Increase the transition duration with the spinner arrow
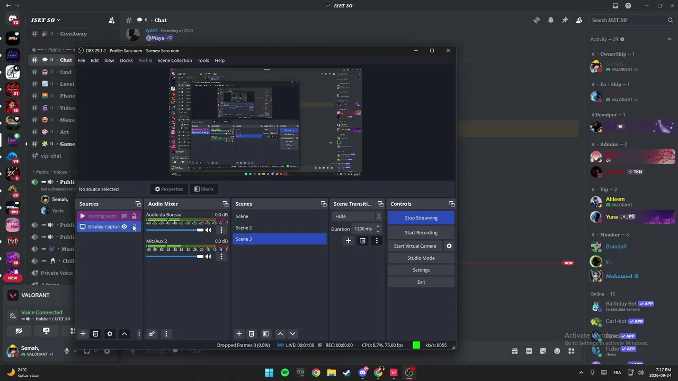 (378, 226)
